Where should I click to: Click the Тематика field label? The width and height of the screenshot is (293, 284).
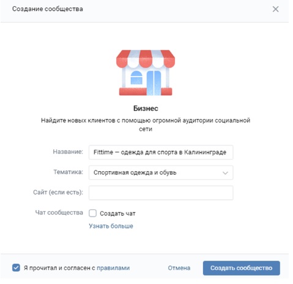click(69, 172)
